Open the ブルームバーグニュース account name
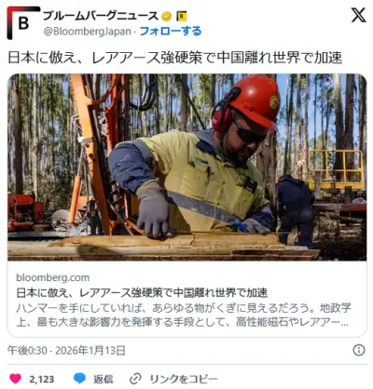Image resolution: width=373 pixels, height=389 pixels. pyautogui.click(x=101, y=16)
